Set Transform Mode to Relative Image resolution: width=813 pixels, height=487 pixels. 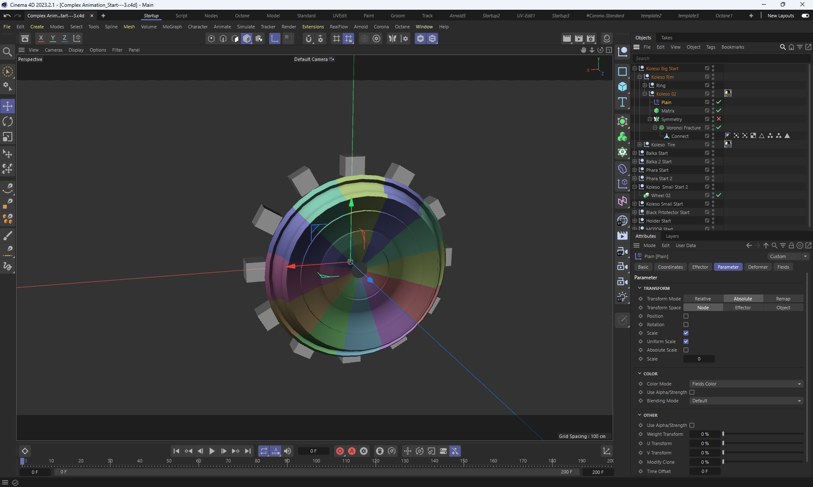pyautogui.click(x=702, y=299)
